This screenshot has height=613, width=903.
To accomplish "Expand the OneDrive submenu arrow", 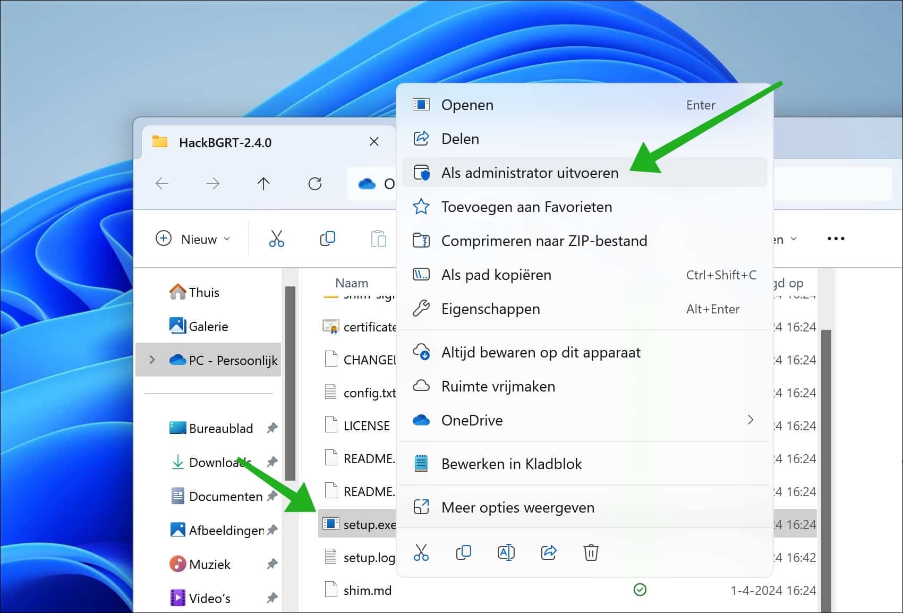I will (751, 420).
